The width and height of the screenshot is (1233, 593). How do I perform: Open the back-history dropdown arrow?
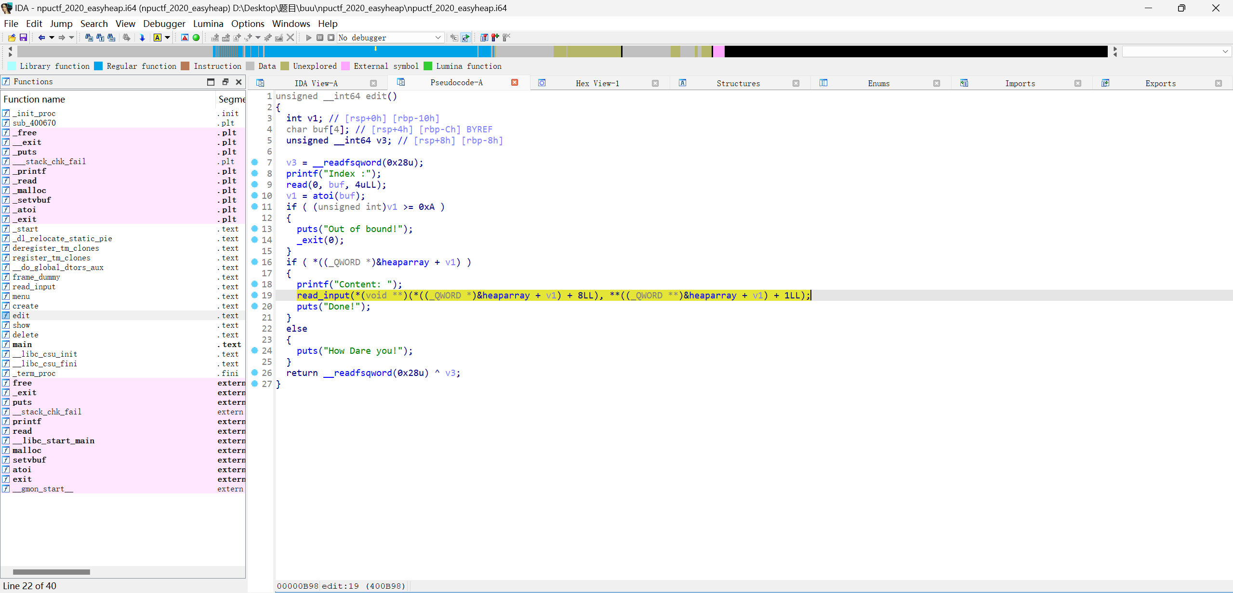point(52,38)
